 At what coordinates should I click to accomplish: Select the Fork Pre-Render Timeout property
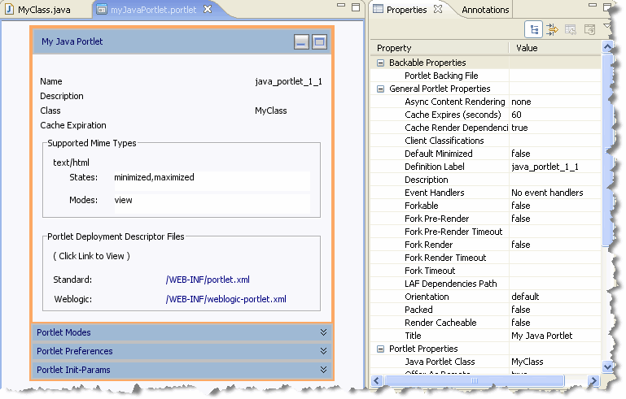(x=453, y=232)
